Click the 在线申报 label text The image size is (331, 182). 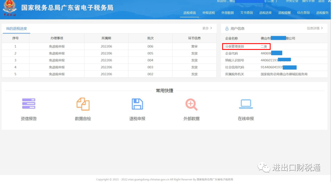click(246, 119)
